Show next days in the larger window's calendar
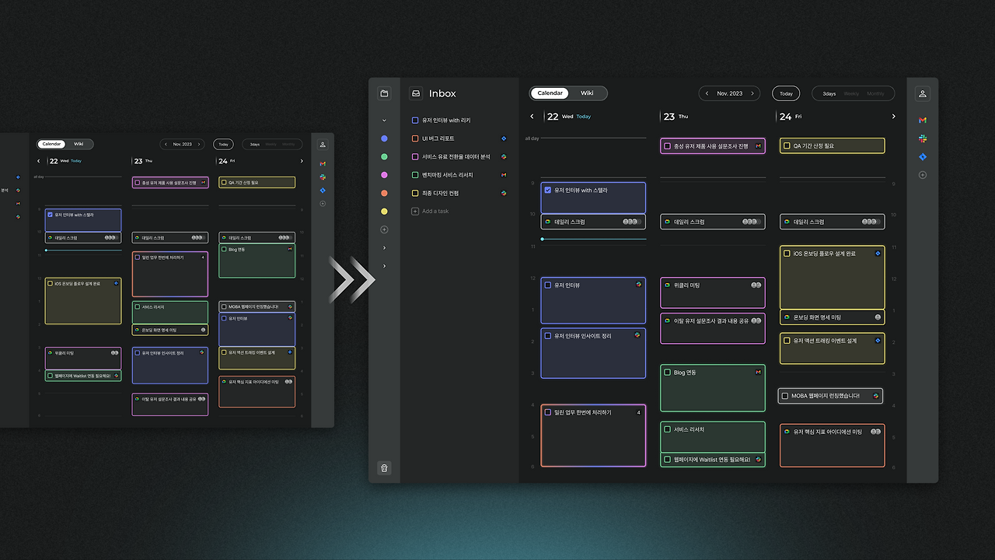The height and width of the screenshot is (560, 995). 893,117
